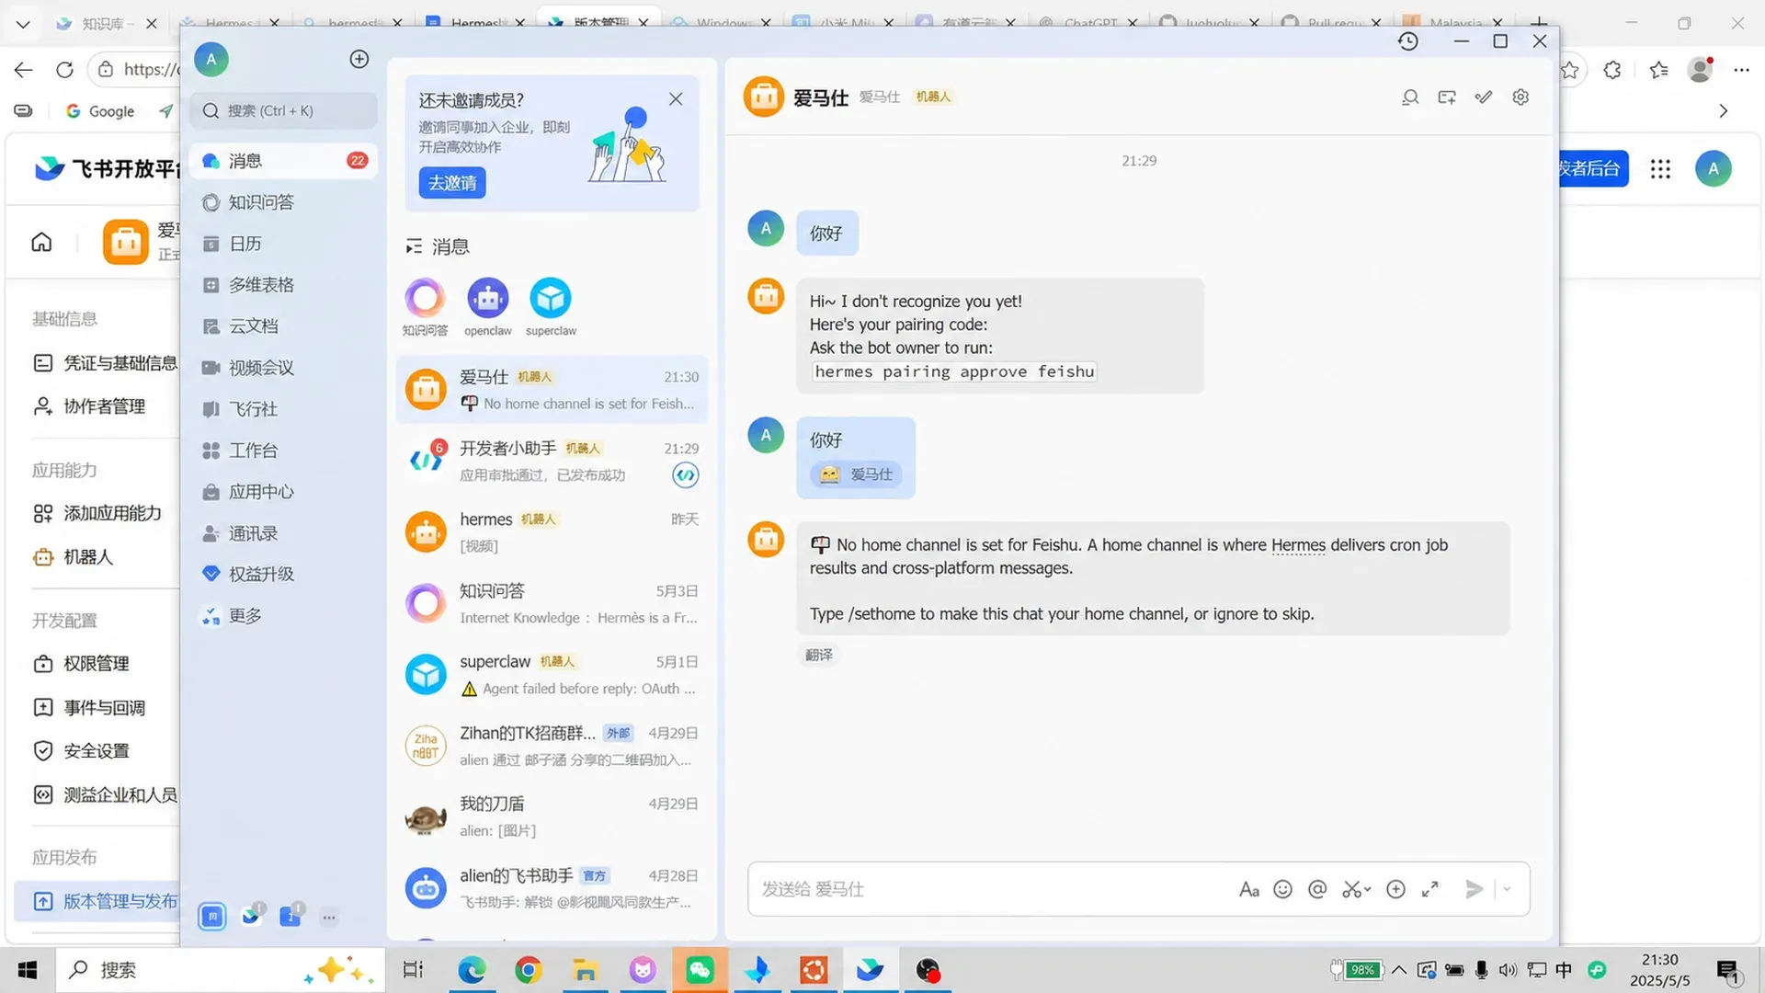1765x993 pixels.
Task: Click the send message arrow
Action: pyautogui.click(x=1474, y=889)
